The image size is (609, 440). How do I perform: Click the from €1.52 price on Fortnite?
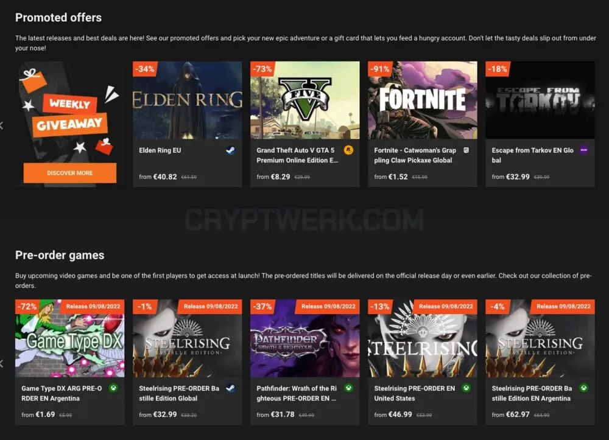[391, 176]
